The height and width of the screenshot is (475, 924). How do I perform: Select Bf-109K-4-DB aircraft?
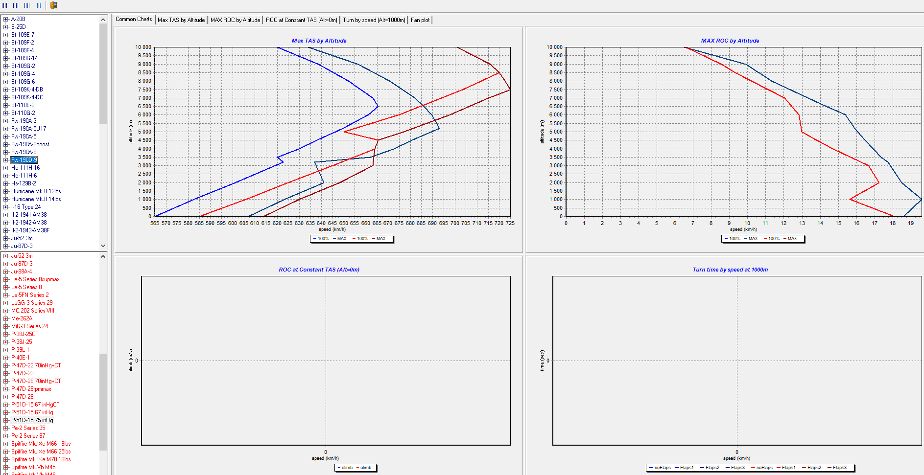point(27,90)
